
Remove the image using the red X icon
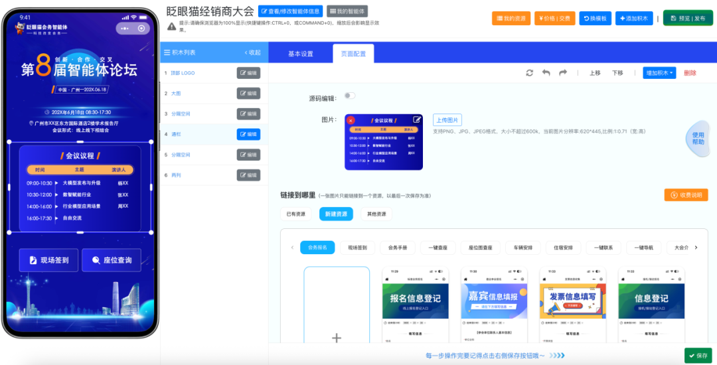[x=351, y=120]
